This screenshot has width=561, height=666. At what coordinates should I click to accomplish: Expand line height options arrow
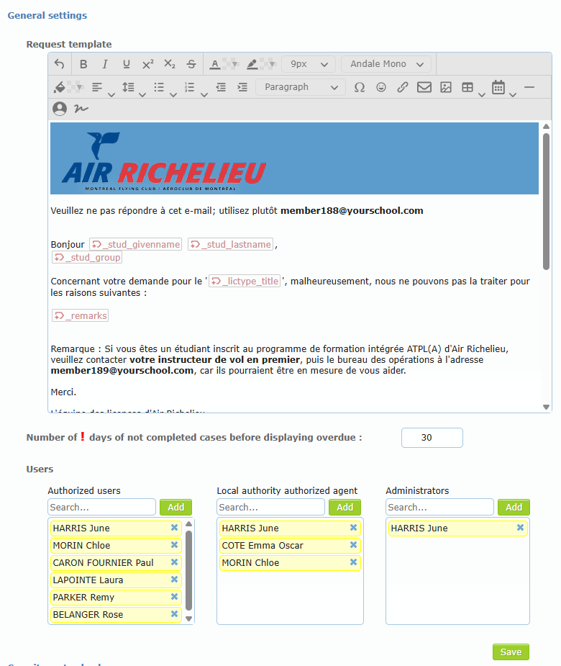(x=142, y=95)
